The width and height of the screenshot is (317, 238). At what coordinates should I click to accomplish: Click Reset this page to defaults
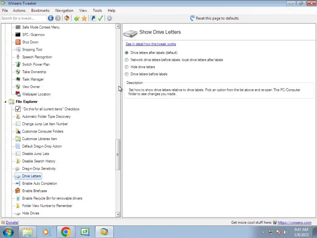[x=217, y=18]
